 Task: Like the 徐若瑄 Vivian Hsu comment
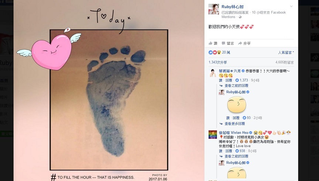tap(221, 151)
